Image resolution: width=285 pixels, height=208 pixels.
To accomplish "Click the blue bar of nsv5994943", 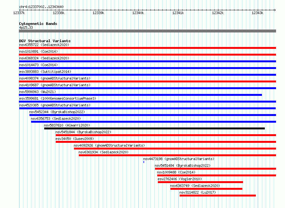I will [x=140, y=95].
